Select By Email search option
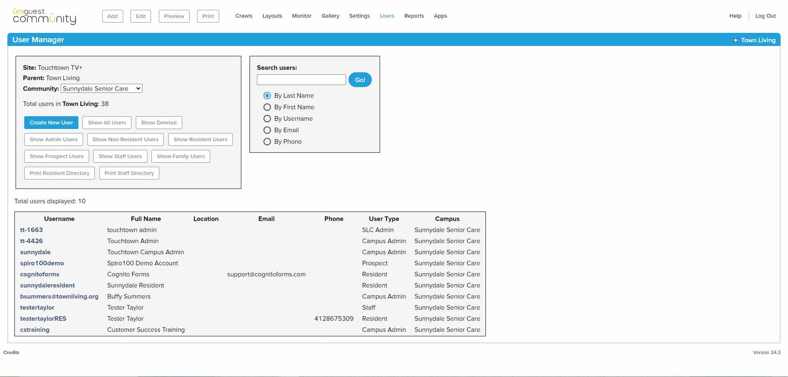This screenshot has width=788, height=377. tap(267, 130)
